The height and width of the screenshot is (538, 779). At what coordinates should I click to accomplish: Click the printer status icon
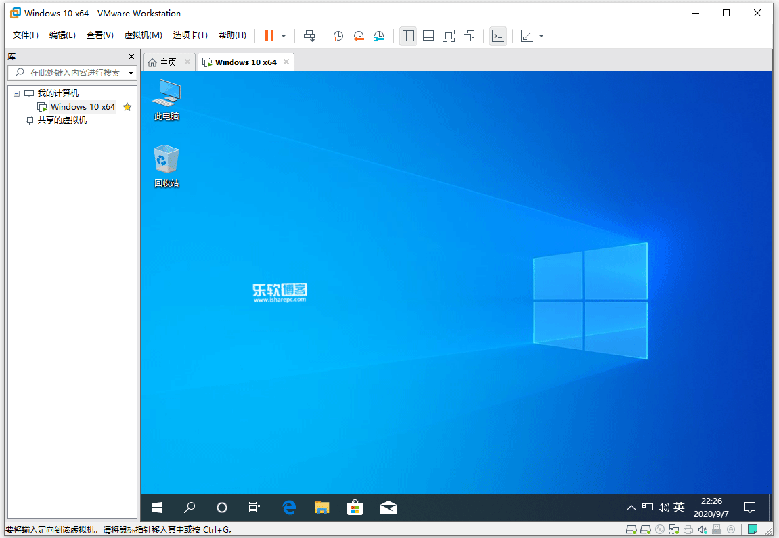coord(688,529)
